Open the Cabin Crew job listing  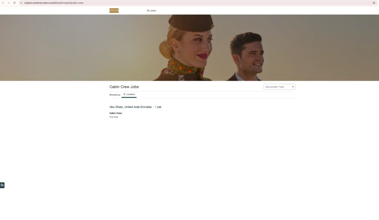115,113
